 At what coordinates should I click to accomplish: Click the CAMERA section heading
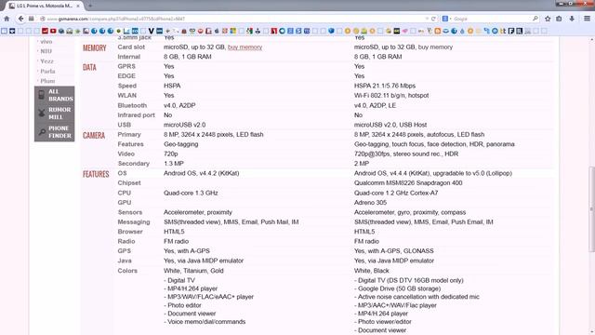tap(94, 135)
